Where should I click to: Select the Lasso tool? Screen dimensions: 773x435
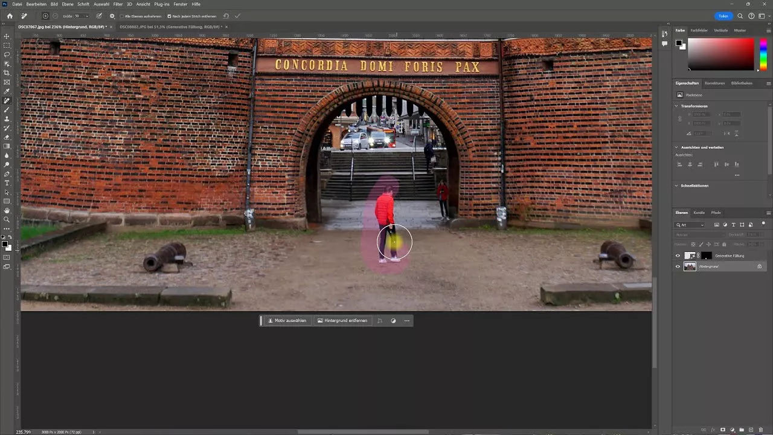(7, 54)
